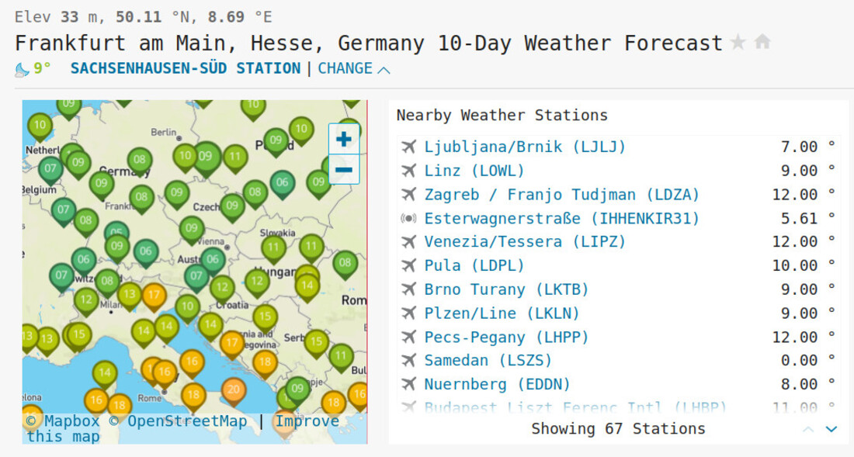Click the orange 20 temperature marker on the map
The image size is (854, 457).
(234, 390)
